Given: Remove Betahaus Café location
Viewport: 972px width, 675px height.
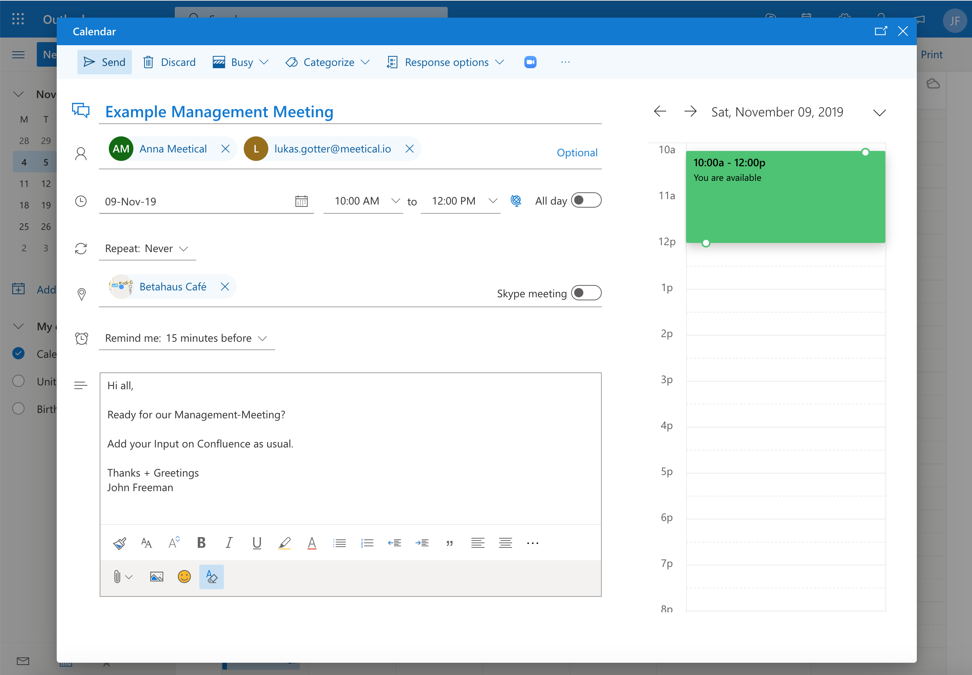Looking at the screenshot, I should tap(225, 287).
